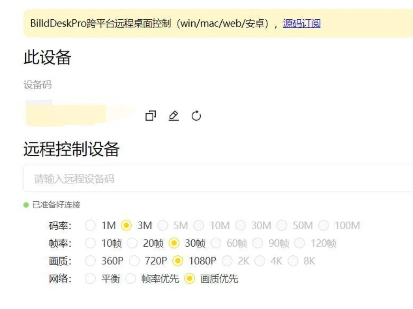Click the edit device code pencil icon
Screen dimensions: 413x309
(x=173, y=116)
